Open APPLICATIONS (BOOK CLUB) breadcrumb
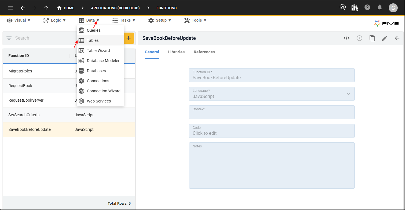 point(115,8)
